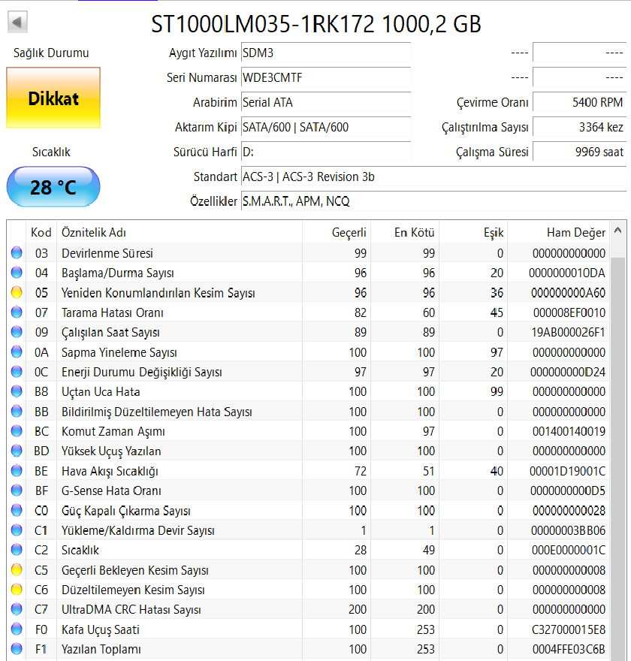Click raw value 000000000A60

(568, 292)
